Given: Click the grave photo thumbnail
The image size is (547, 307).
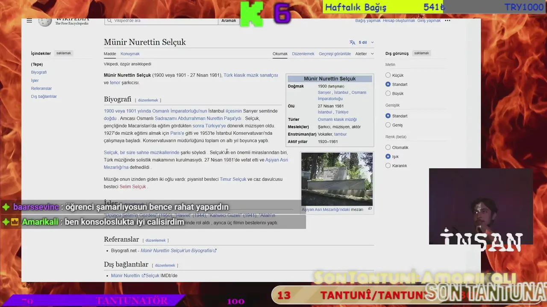Looking at the screenshot, I should pos(337,179).
